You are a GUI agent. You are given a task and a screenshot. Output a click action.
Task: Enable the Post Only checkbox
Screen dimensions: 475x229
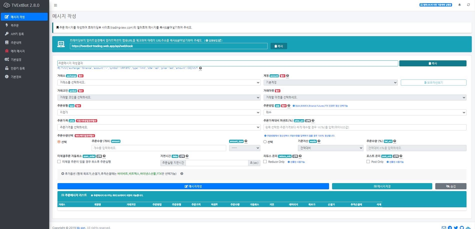368,162
